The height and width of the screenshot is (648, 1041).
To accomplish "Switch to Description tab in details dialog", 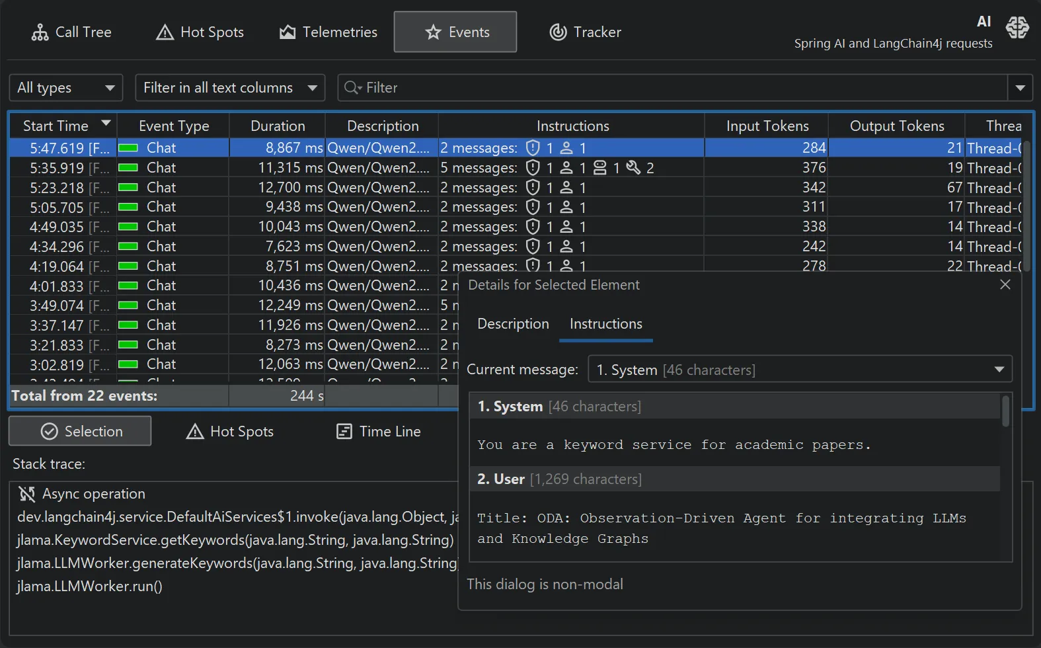I will point(513,324).
